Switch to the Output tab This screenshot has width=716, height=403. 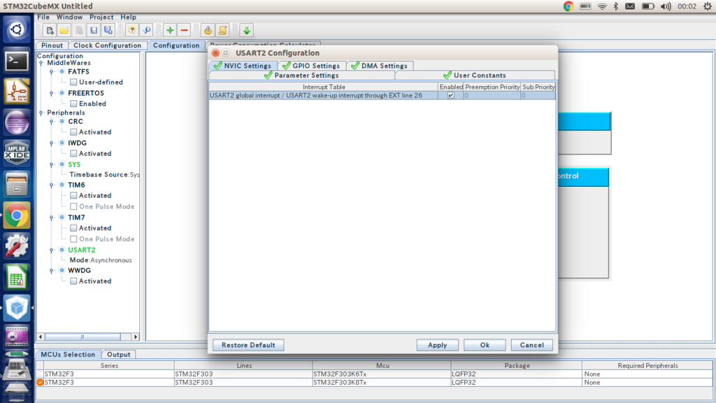click(x=119, y=355)
